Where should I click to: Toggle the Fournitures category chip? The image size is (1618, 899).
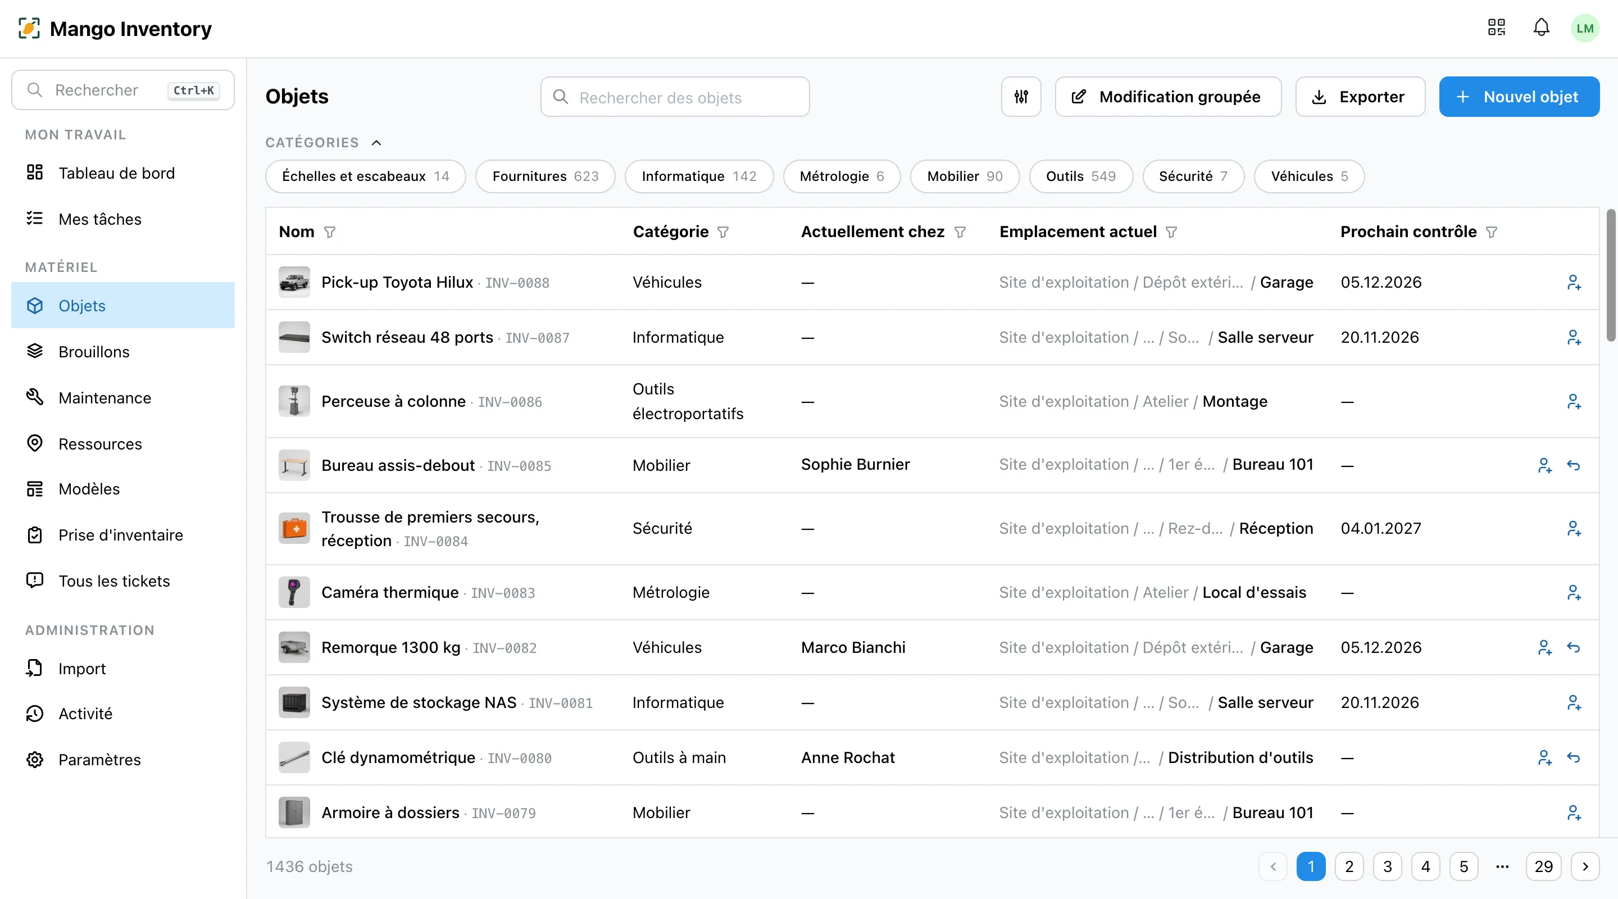coord(545,176)
